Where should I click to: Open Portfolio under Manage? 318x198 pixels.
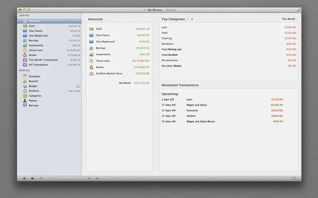49,91
